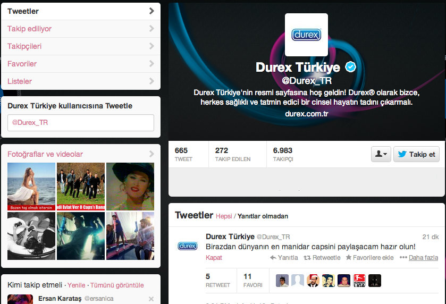Click the default egg silhouette avatar

(298, 281)
